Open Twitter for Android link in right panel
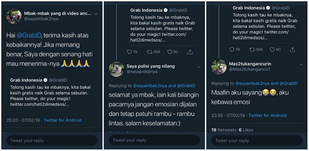The width and height of the screenshot is (309, 151). point(267,116)
